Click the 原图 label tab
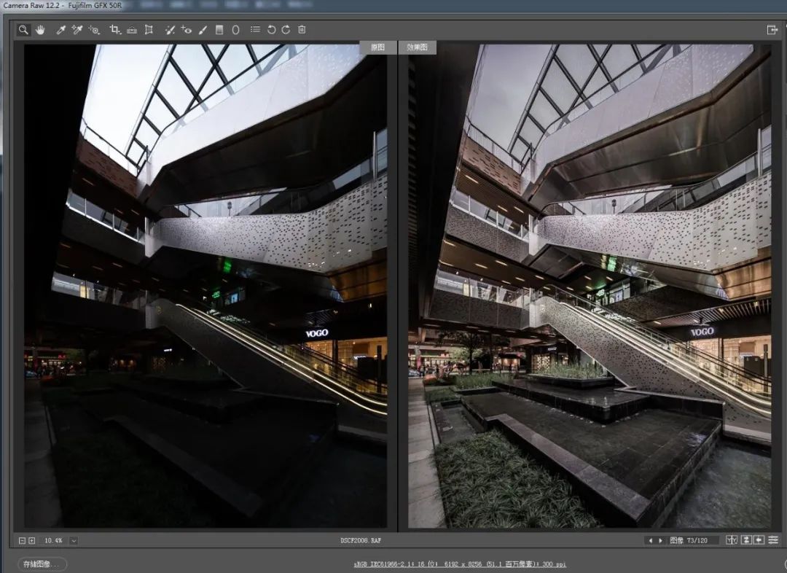Screen dimensions: 787x573 (x=377, y=47)
